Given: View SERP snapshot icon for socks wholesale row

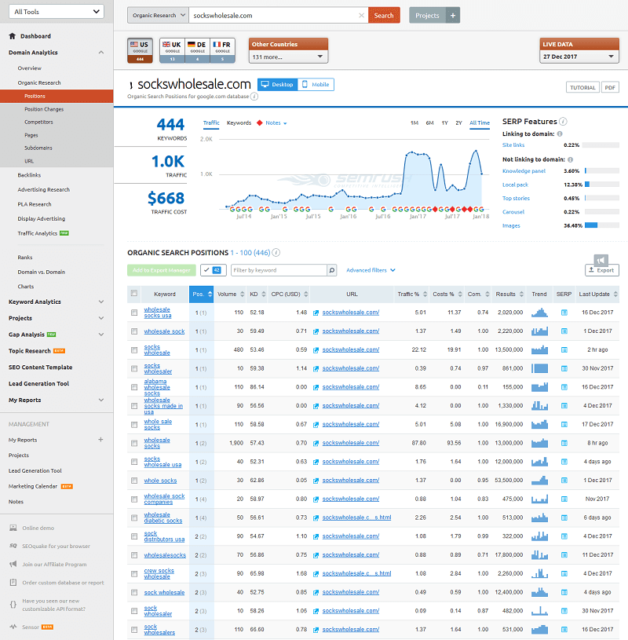Looking at the screenshot, I should (564, 349).
